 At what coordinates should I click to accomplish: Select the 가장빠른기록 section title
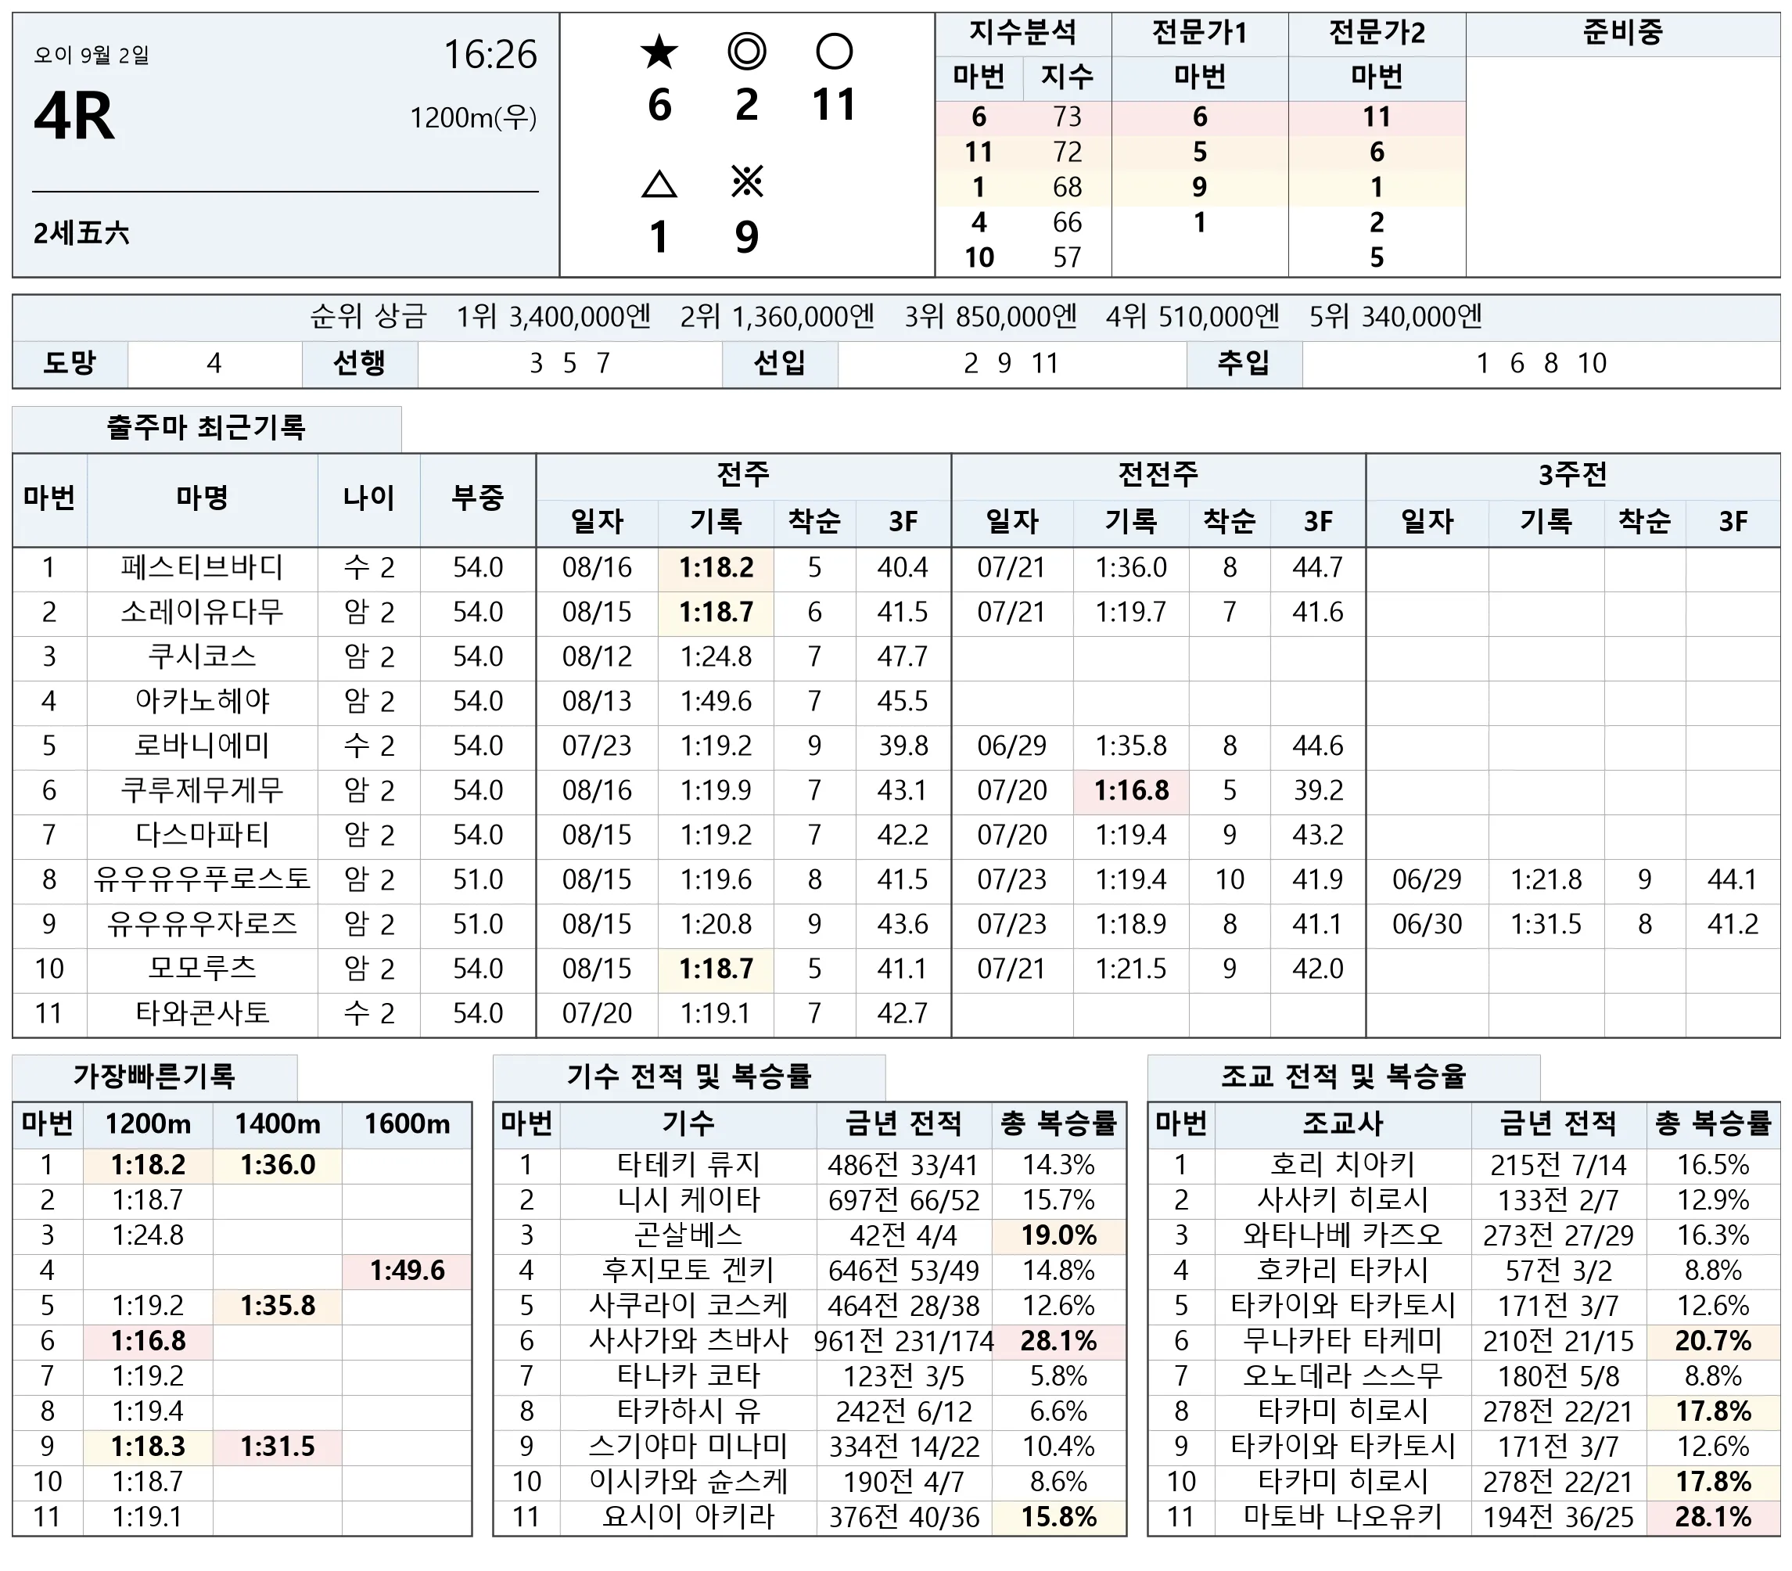click(x=154, y=1076)
